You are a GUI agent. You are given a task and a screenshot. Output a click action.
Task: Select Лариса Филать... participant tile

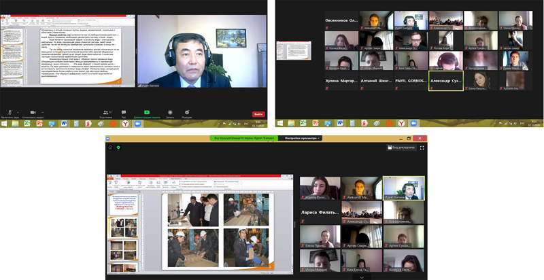[320, 213]
